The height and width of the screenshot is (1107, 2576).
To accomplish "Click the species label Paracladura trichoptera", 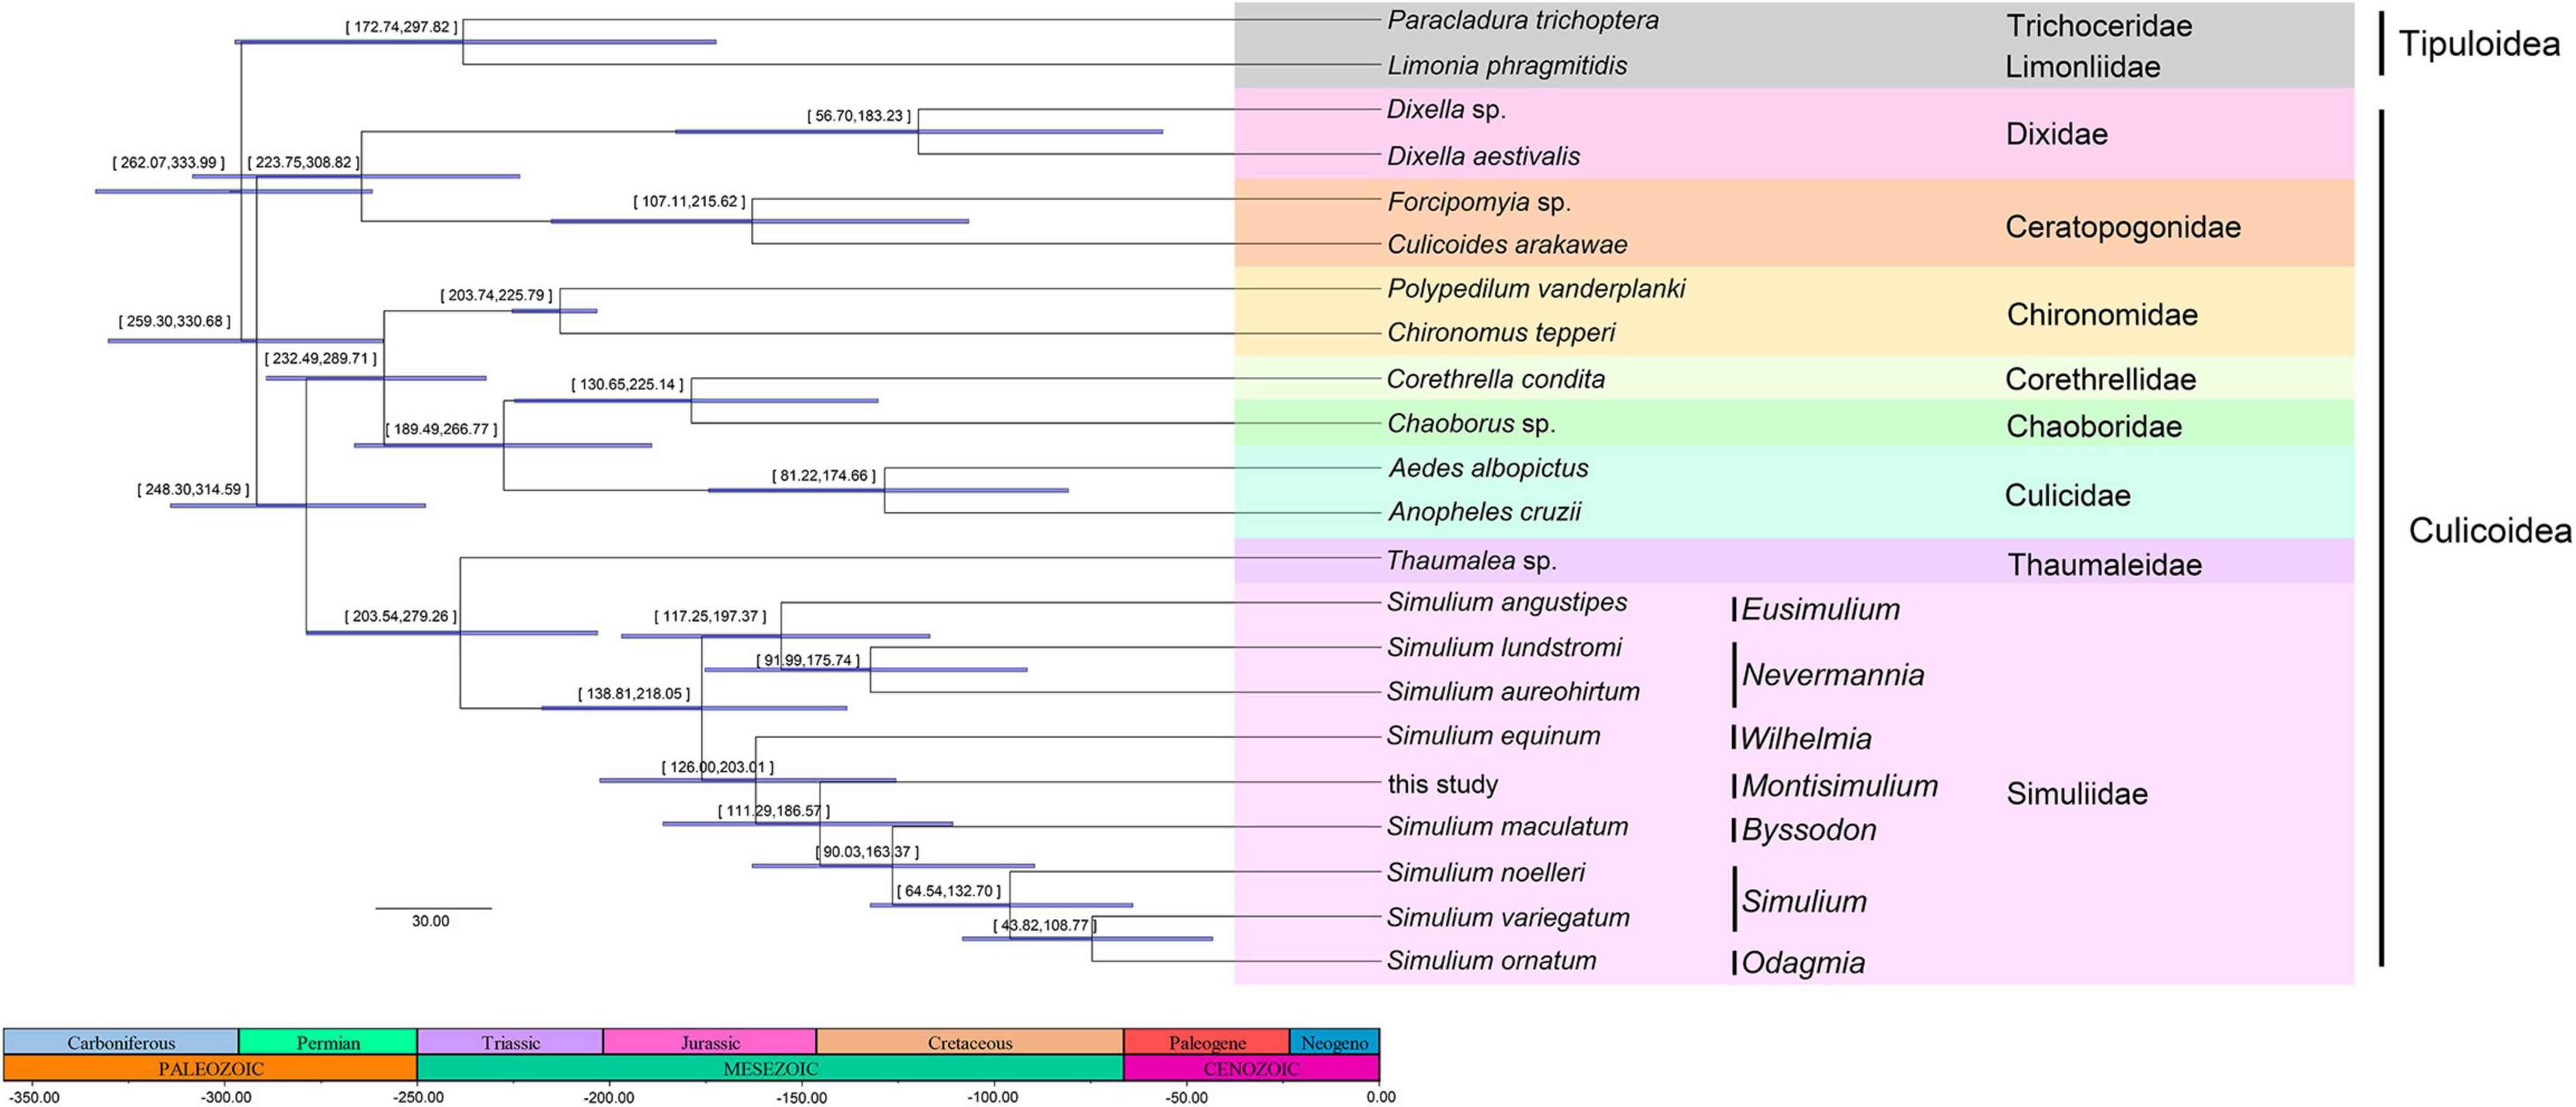I will pos(1522,20).
